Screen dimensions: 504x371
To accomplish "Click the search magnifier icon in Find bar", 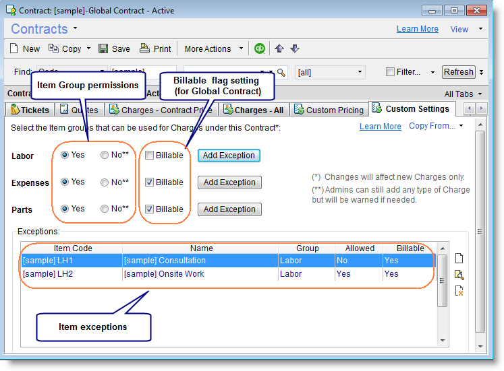I will (281, 72).
